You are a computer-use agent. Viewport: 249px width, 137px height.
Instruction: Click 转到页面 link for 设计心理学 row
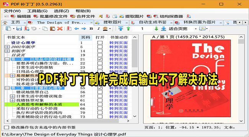[118, 43]
